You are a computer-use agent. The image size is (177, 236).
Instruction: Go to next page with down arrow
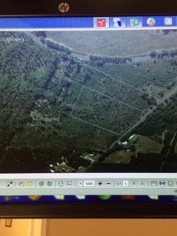[x=142, y=184]
